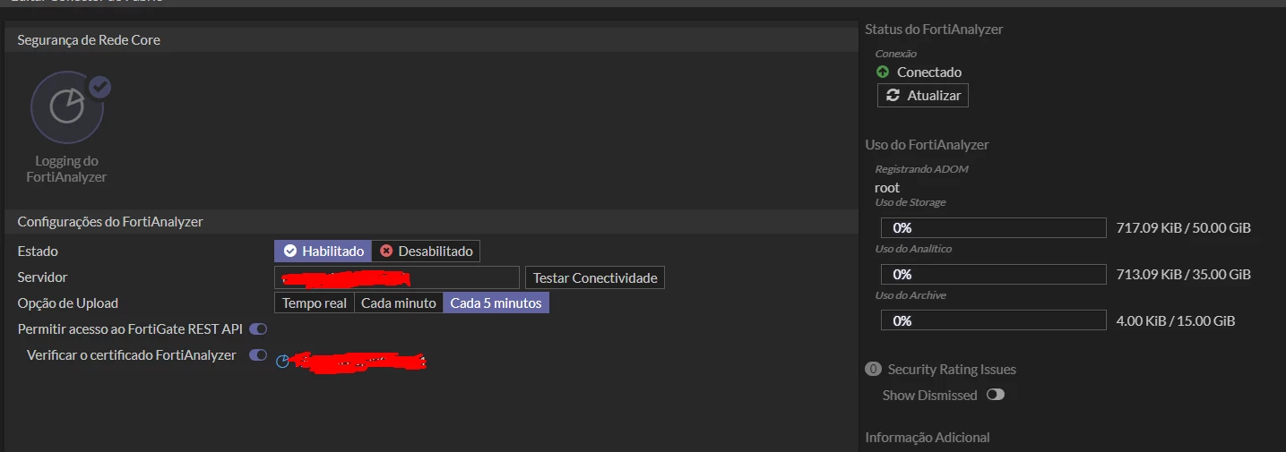Toggle Permitir acesso ao FortiGate REST API
1286x452 pixels.
(258, 329)
